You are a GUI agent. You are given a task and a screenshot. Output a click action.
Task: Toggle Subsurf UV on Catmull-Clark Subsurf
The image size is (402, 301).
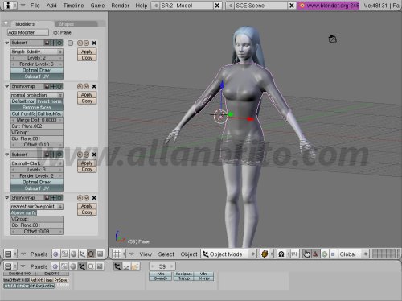point(37,188)
